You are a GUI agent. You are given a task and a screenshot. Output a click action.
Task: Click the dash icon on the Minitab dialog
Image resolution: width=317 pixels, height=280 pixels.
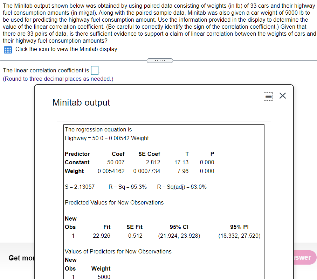pos(268,96)
